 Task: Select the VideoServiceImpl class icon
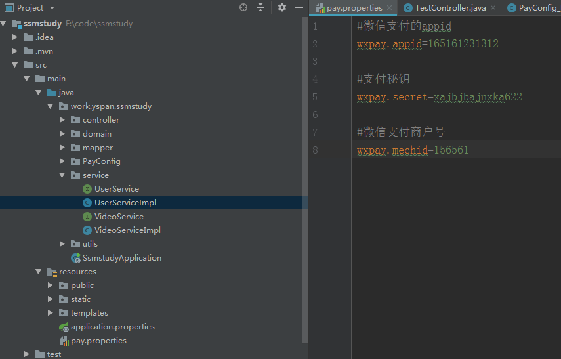pos(87,230)
